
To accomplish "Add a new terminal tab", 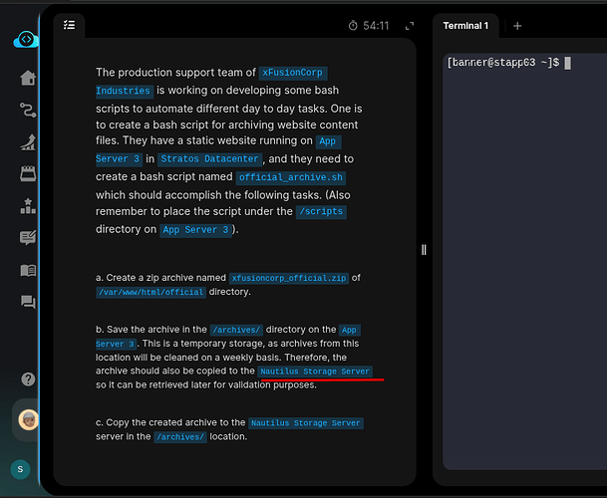I will (517, 26).
